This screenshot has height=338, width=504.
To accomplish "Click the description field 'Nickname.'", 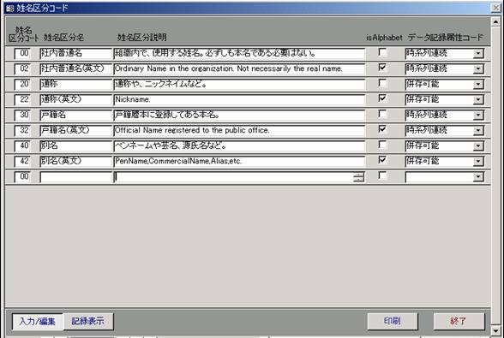I will click(239, 99).
